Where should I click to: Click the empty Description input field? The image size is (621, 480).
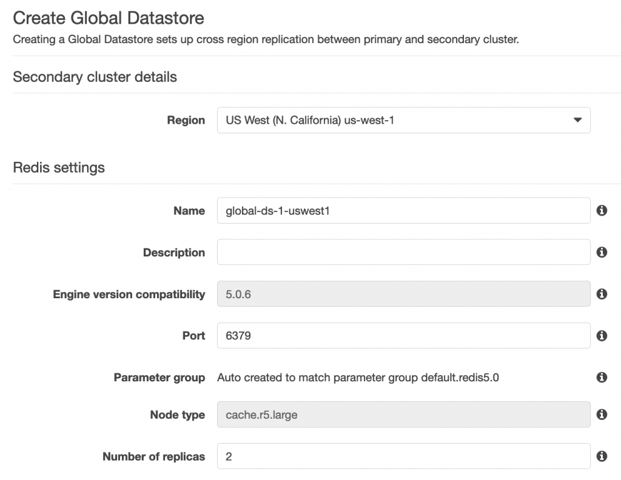[403, 252]
